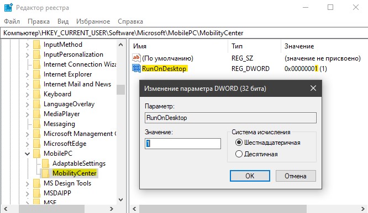Viewport: 368px width, 213px height.
Task: Click the Registry Editor app icon in title bar
Action: pos(8,8)
